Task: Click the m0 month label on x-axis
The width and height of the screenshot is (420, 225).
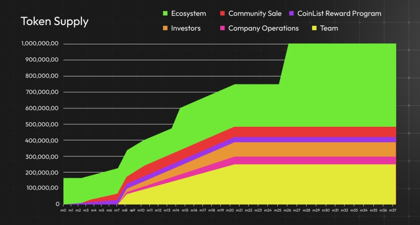Action: [64, 211]
